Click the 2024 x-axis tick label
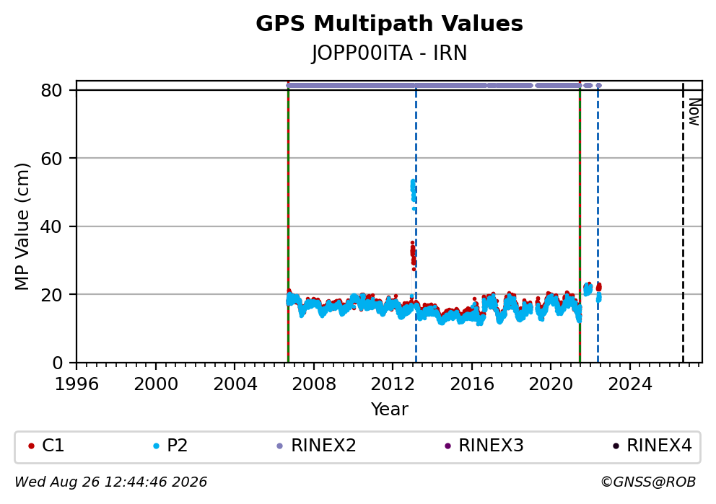The width and height of the screenshot is (716, 504). (629, 384)
